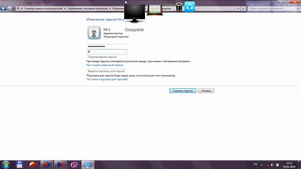
Task: Expand the arrow after Управление учетными записями
Action: [110, 8]
